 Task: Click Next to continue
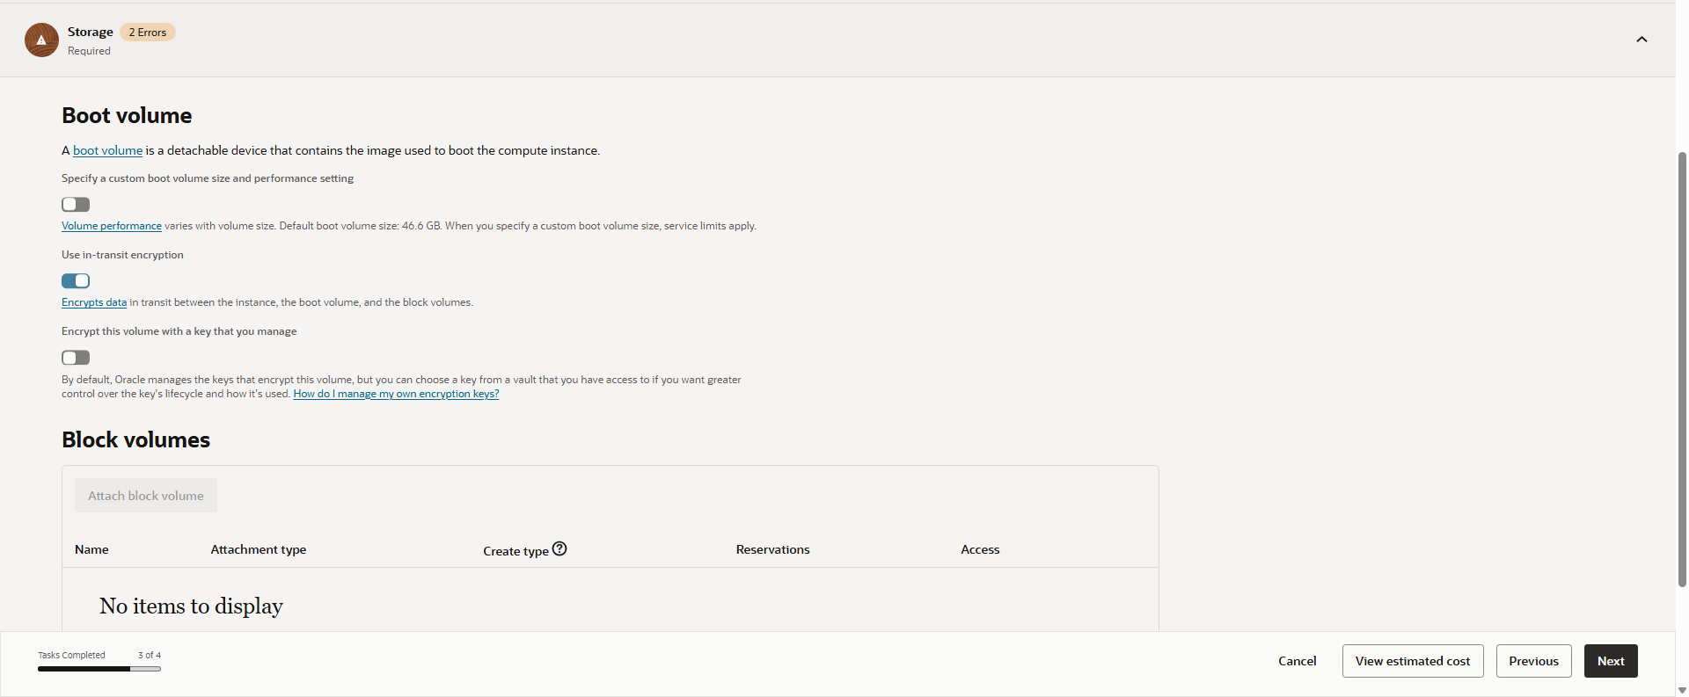tap(1611, 661)
